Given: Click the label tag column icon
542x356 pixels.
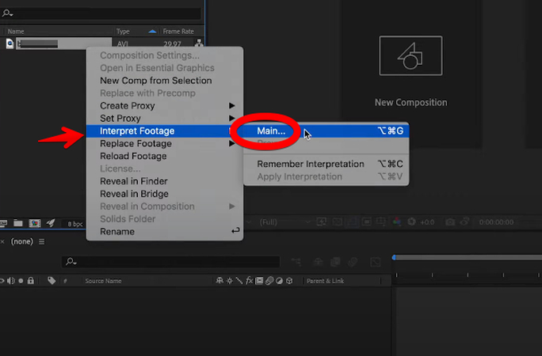Looking at the screenshot, I should pos(52,281).
